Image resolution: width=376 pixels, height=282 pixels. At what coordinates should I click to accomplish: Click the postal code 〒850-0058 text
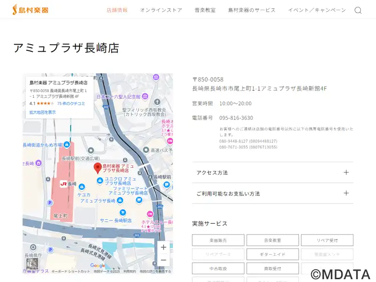[x=208, y=79]
